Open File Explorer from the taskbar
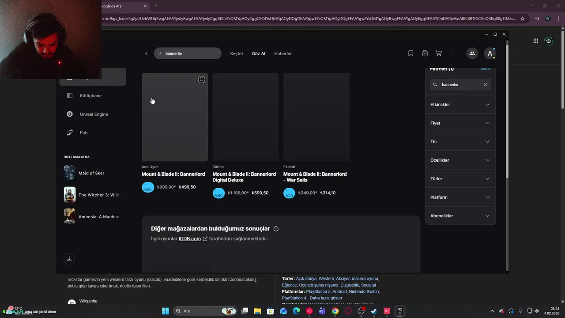The width and height of the screenshot is (565, 318). click(x=257, y=311)
